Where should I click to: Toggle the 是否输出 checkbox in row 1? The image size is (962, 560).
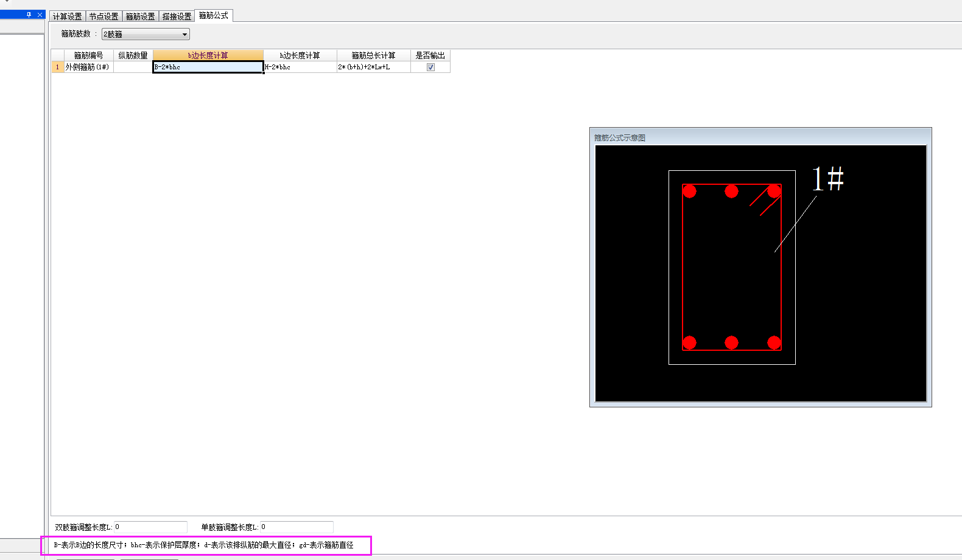pos(430,67)
